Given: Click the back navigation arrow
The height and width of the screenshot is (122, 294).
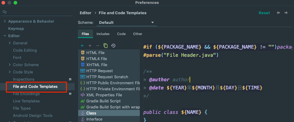Looking at the screenshot, I should (x=278, y=13).
